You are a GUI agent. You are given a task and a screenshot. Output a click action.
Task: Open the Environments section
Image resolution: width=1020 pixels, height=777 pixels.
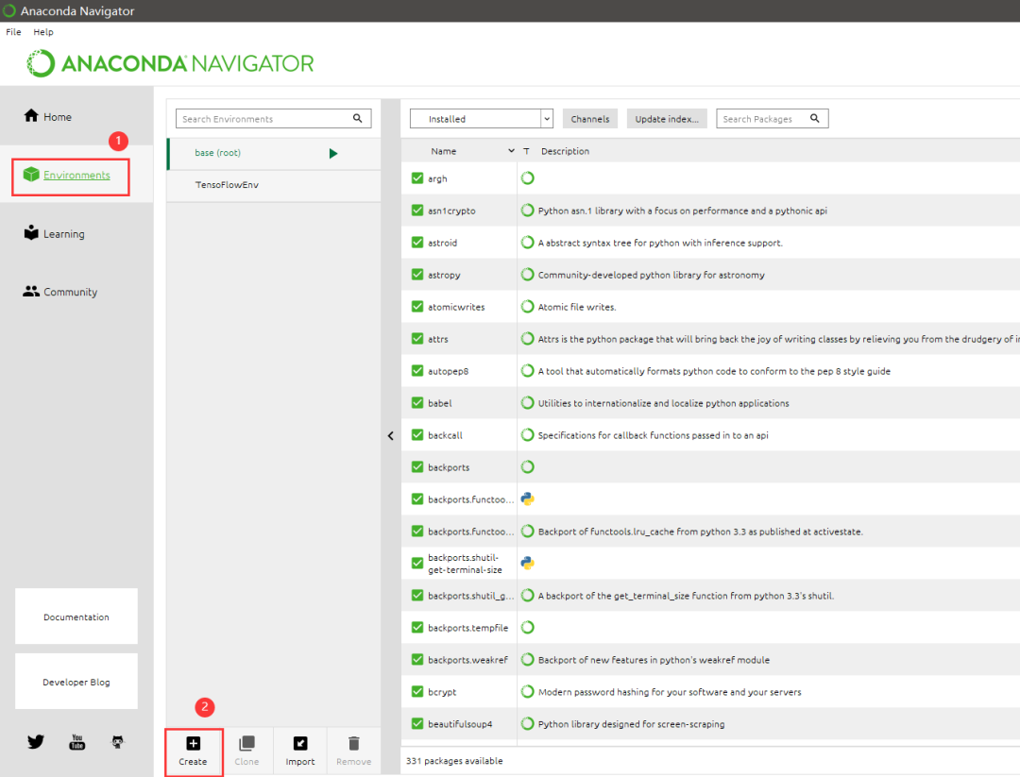pyautogui.click(x=70, y=176)
